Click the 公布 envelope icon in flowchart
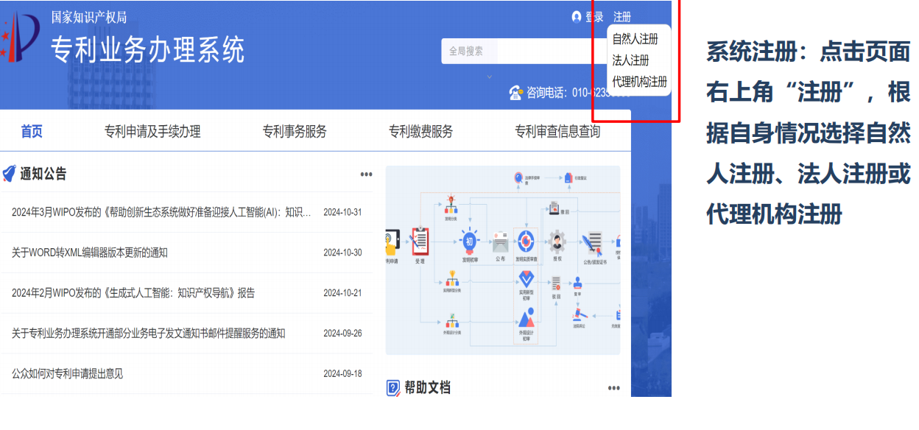This screenshot has width=919, height=430. point(501,241)
